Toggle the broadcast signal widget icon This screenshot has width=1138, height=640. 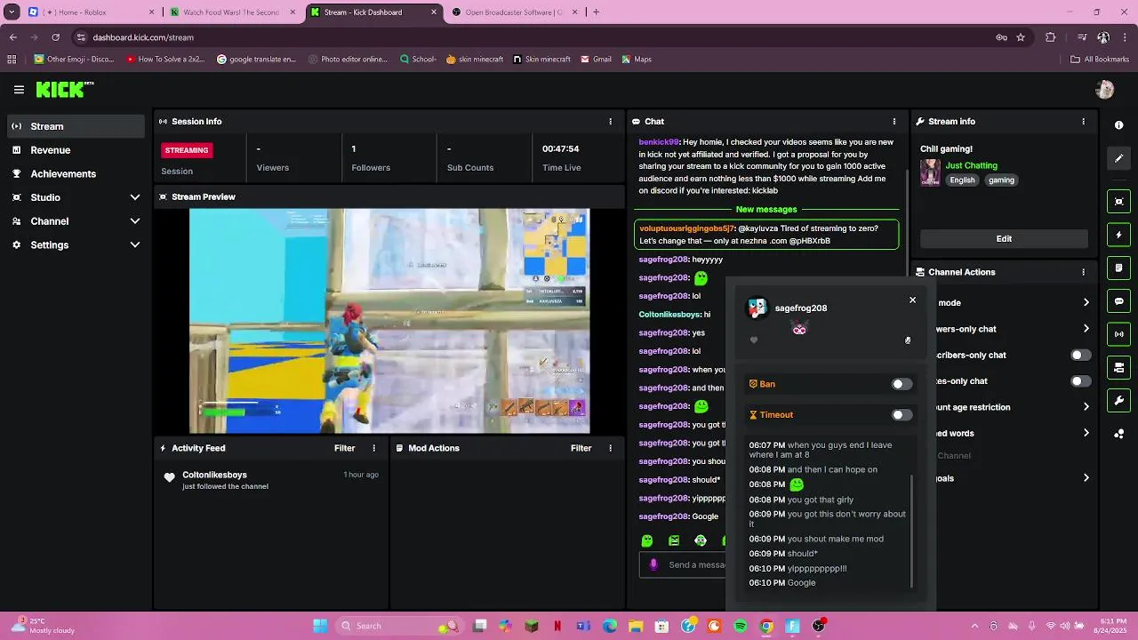(x=1118, y=334)
